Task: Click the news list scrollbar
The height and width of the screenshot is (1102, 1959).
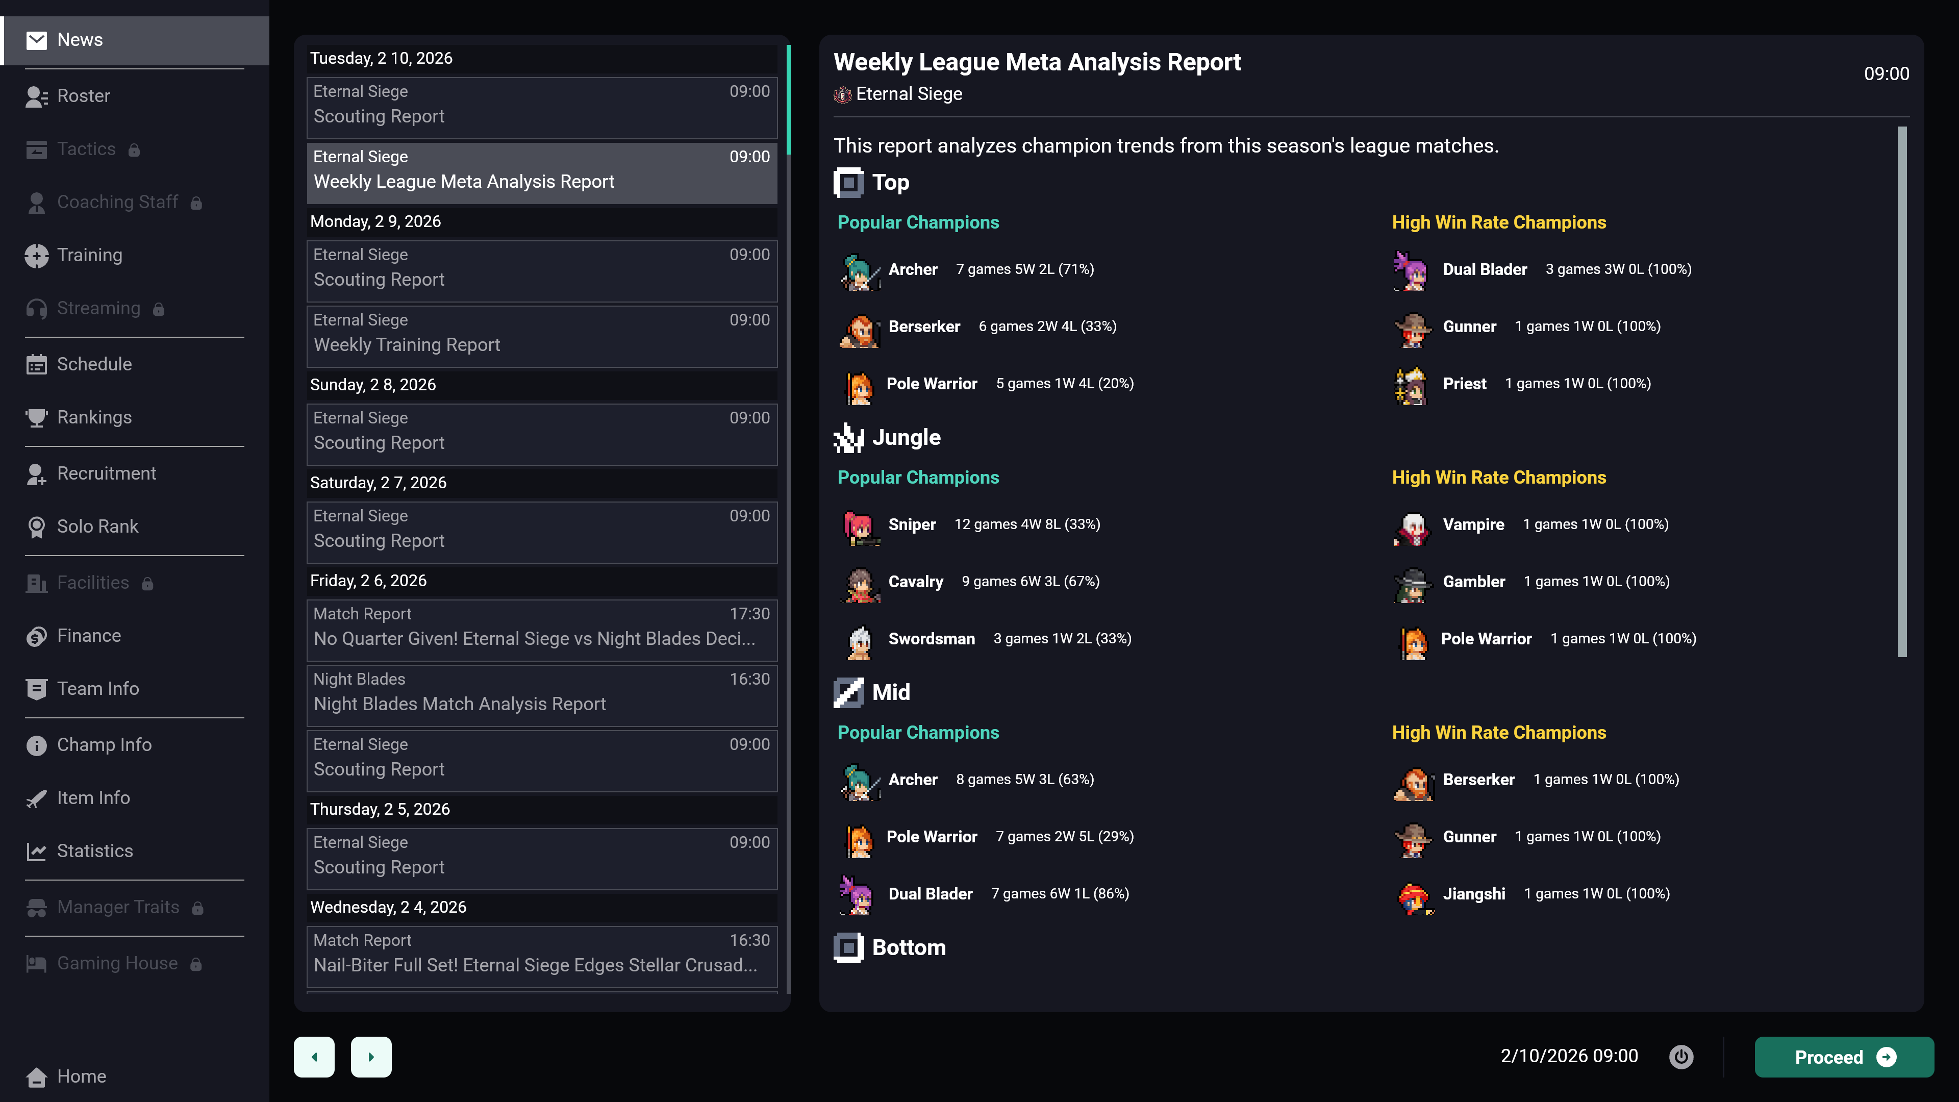Action: pyautogui.click(x=788, y=99)
